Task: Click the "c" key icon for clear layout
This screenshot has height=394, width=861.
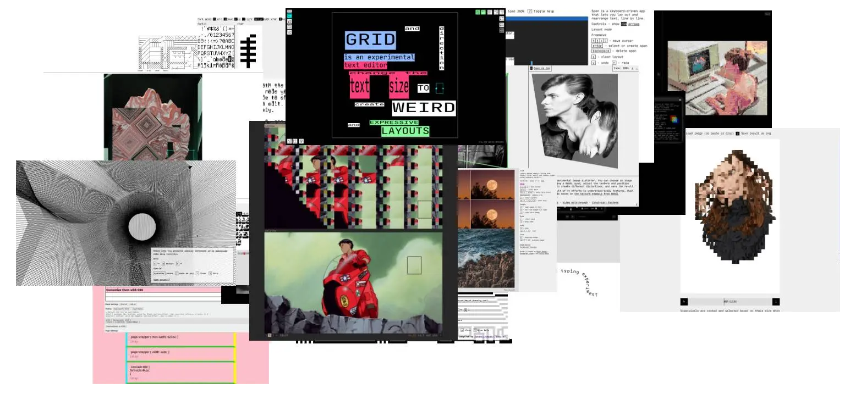Action: coord(593,57)
